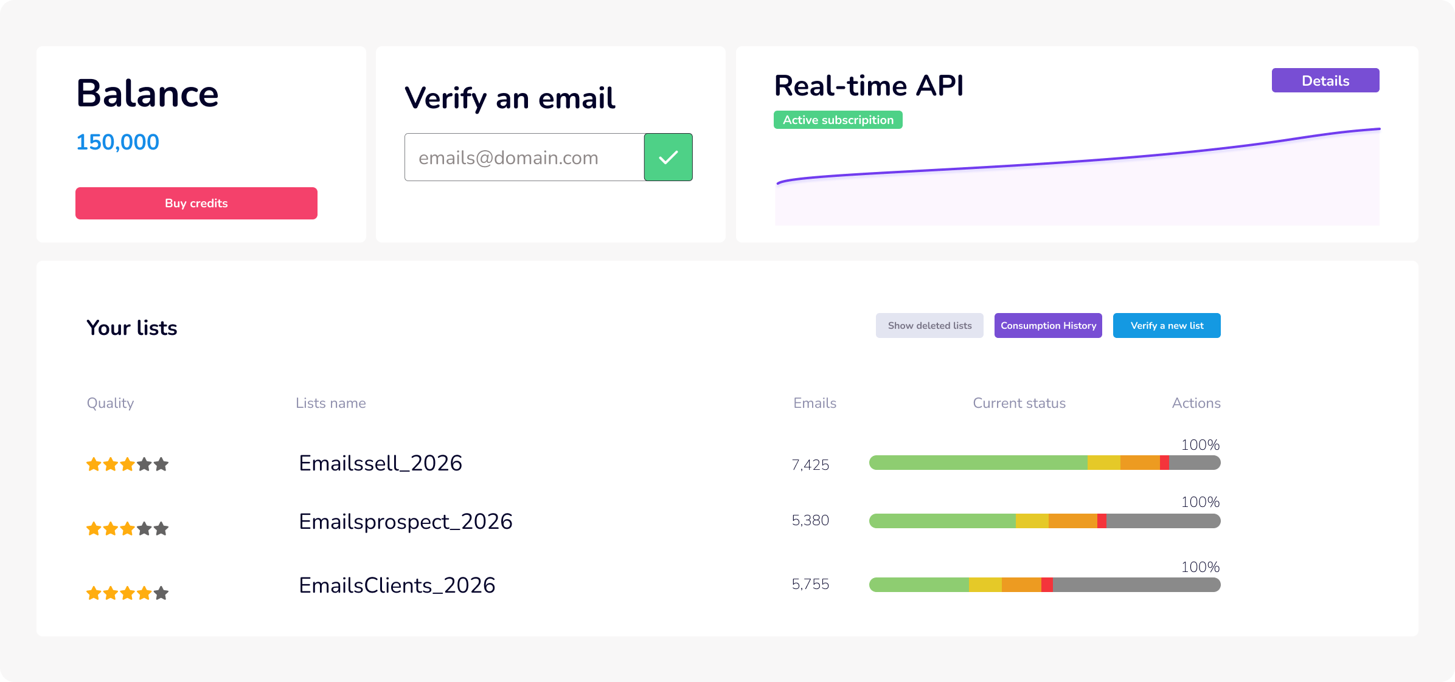Click the Emailssell_2026 status progress bar
Viewport: 1455px width, 682px height.
tap(1044, 463)
